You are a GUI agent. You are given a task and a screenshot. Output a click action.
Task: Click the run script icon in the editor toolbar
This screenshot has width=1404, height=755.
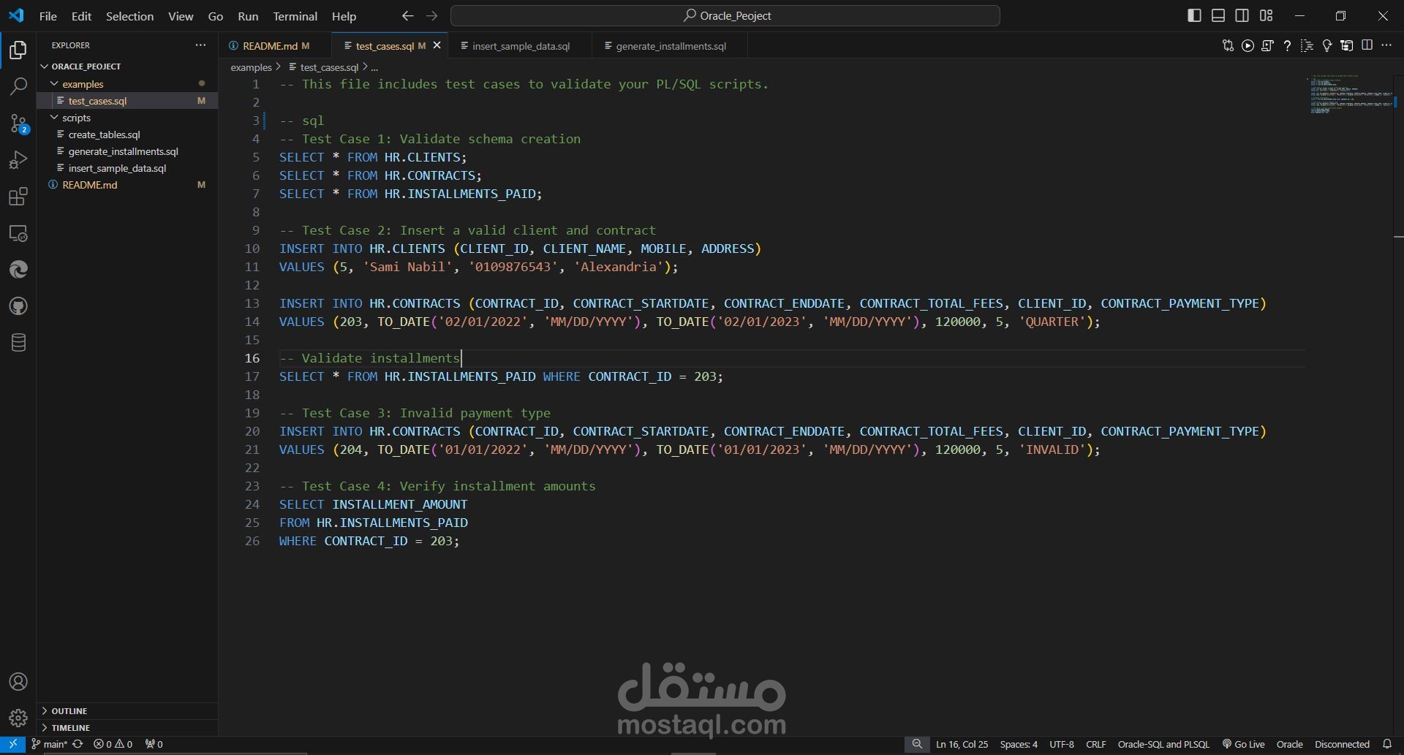[1267, 45]
